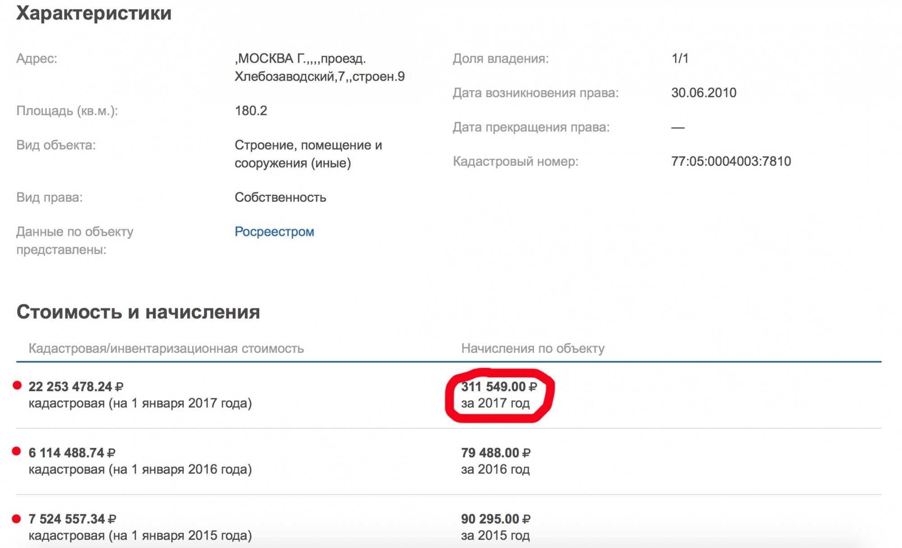The image size is (902, 548).
Task: Click Кадастровая/инвентаризационная стоимость column header
Action: coord(166,348)
